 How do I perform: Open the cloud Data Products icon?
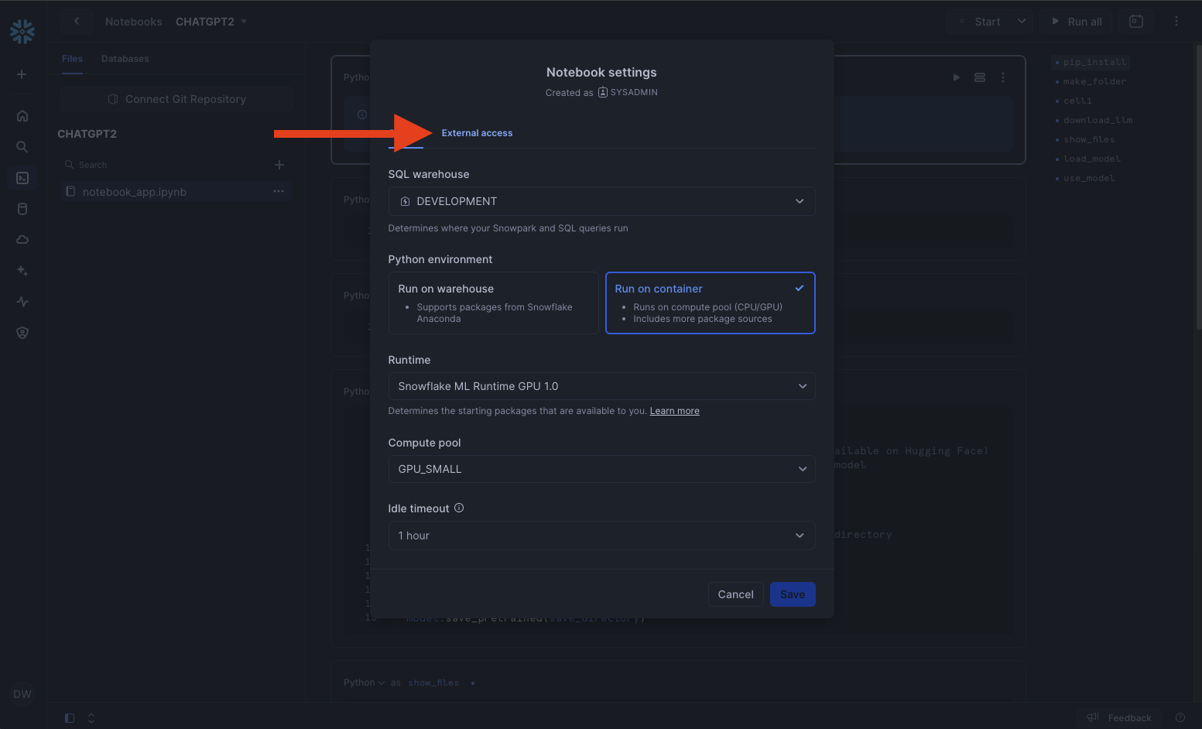pos(22,240)
